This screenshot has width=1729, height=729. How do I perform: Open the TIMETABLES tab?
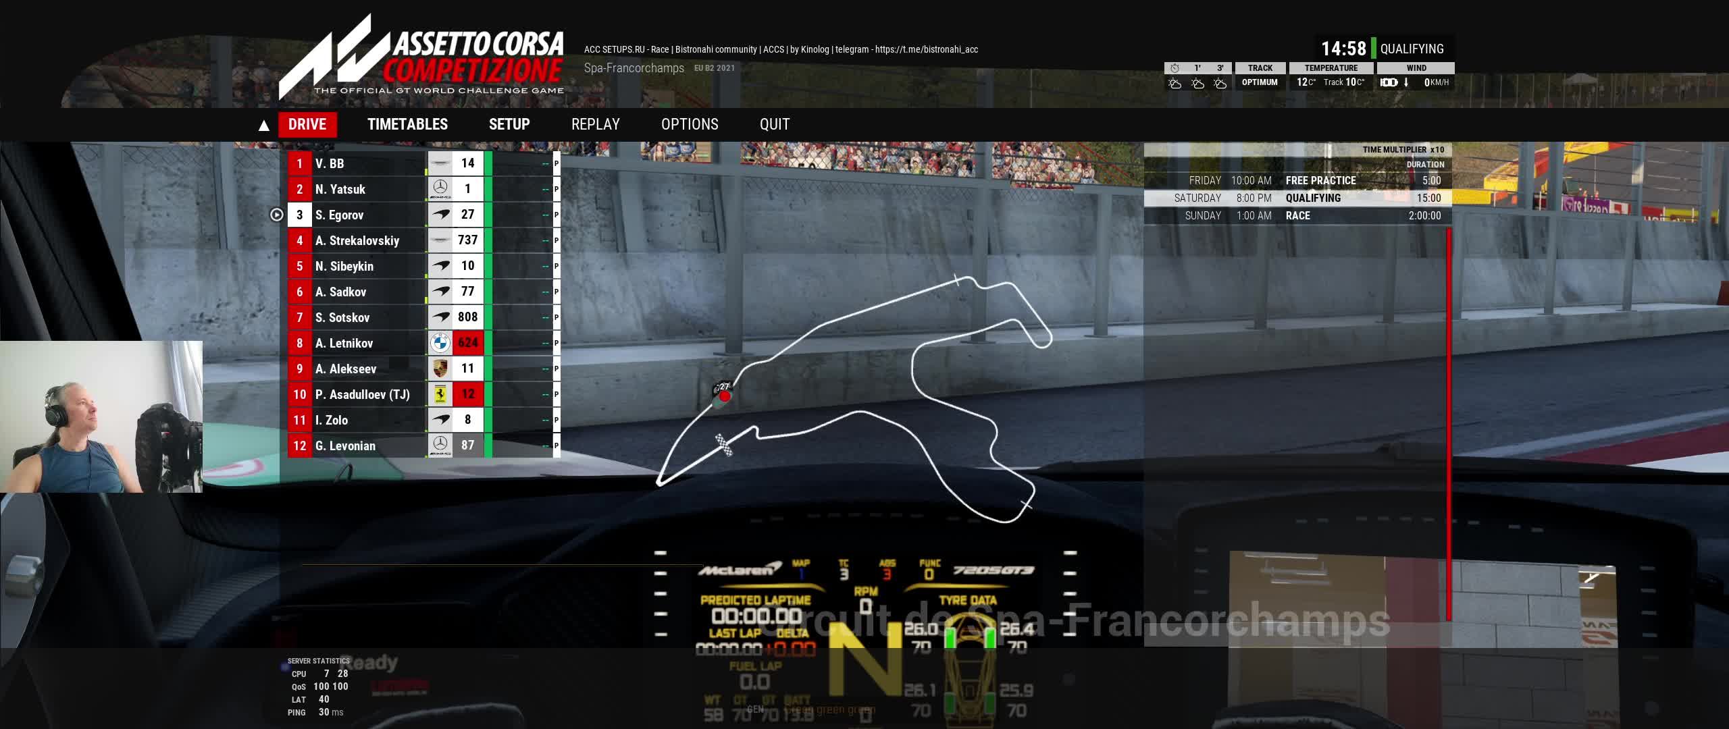(x=407, y=124)
